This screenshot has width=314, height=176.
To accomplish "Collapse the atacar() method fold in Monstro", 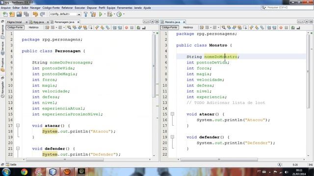I will pos(172,114).
